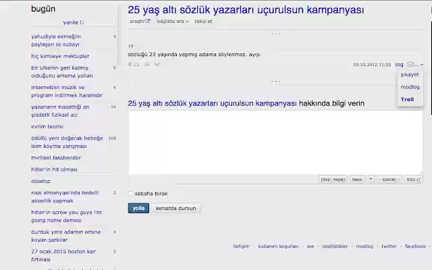This screenshot has height=270, width=432.
Task: Click the 'http://' link insert button
Action: pos(413,180)
